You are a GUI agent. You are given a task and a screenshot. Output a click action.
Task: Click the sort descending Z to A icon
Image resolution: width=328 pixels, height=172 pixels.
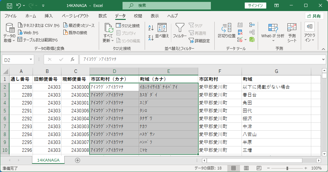point(151,38)
